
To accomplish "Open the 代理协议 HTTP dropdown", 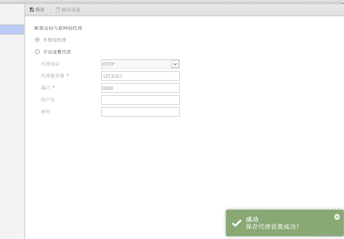I will pos(140,64).
